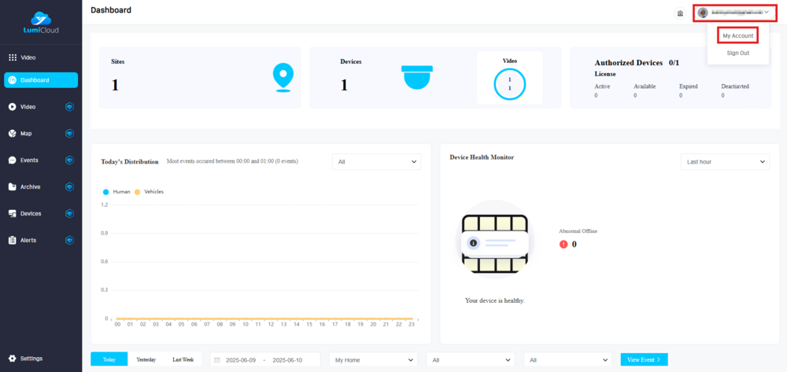Click the building icon beside user account
The image size is (787, 372).
pos(680,13)
